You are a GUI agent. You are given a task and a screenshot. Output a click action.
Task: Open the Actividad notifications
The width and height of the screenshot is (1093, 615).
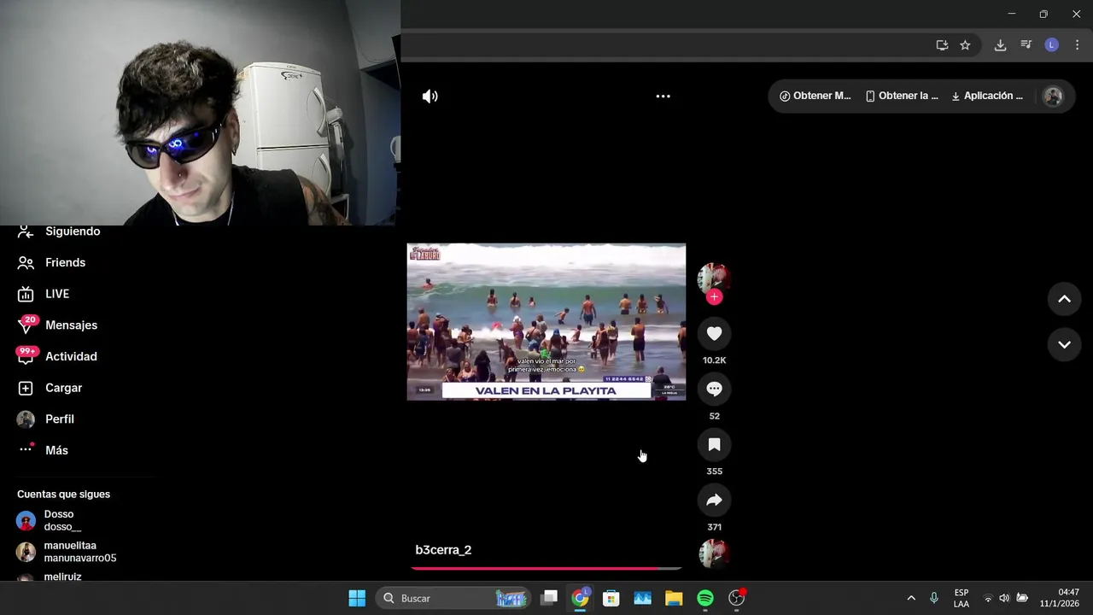[x=58, y=356]
